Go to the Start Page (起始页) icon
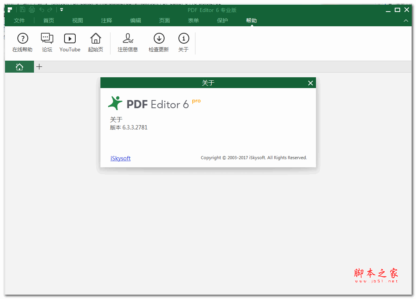This screenshot has width=416, height=299. 95,43
